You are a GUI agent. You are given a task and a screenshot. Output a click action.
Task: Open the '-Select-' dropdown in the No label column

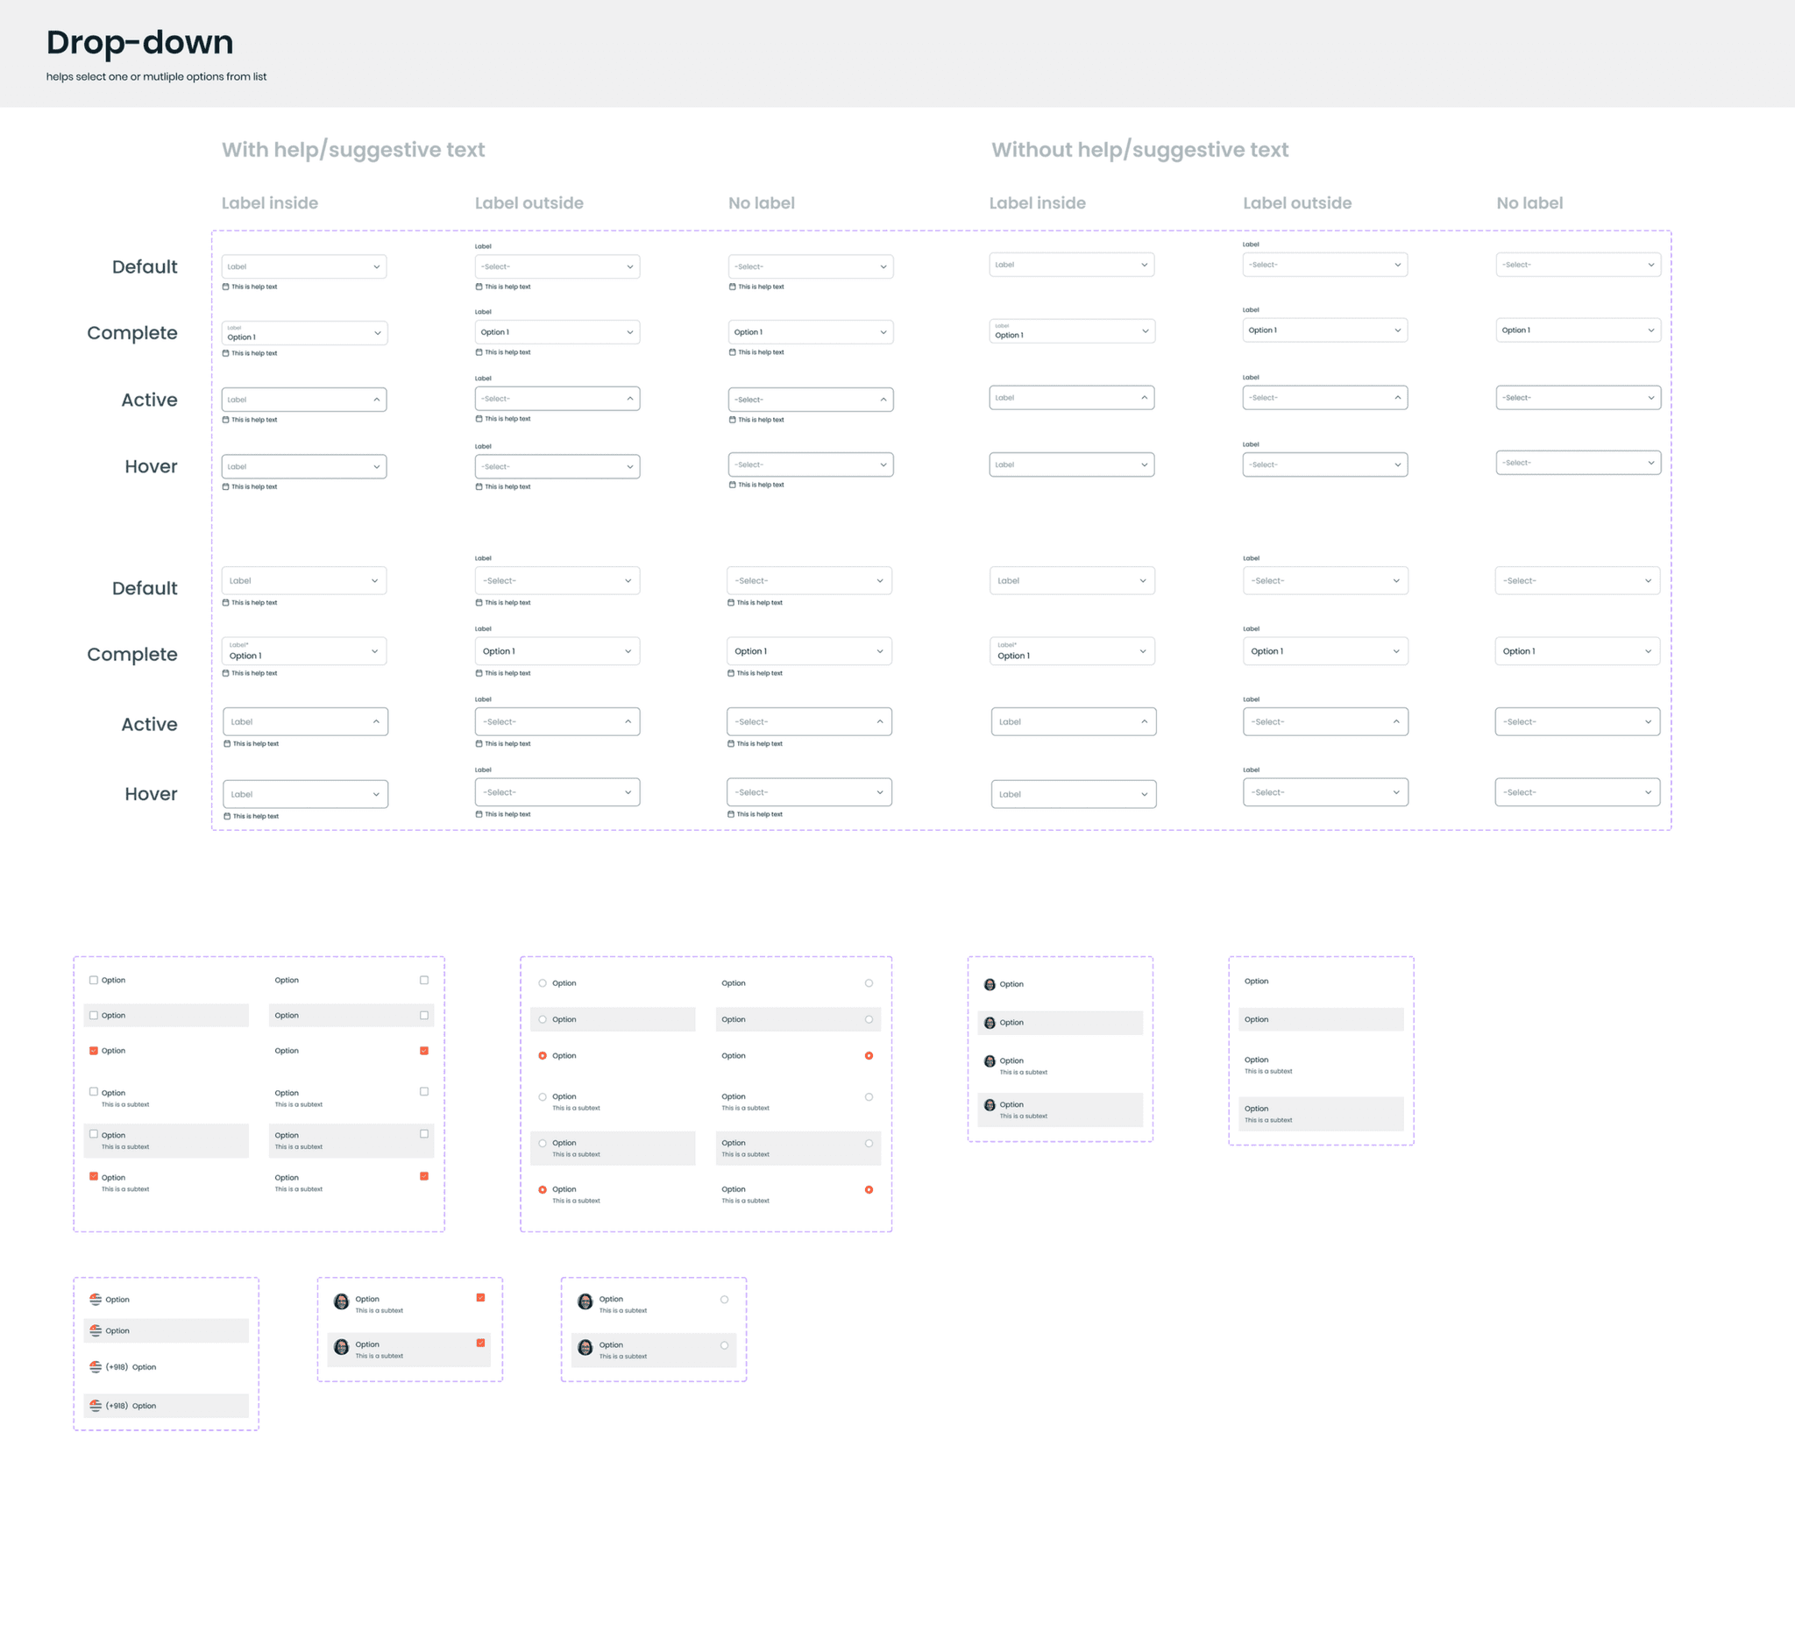[x=810, y=266]
